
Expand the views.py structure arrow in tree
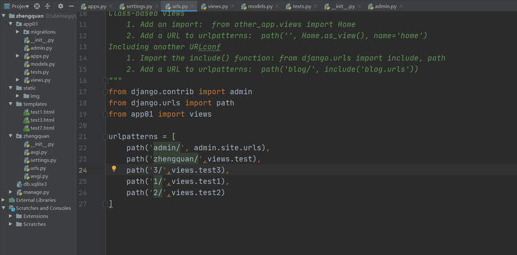[x=18, y=80]
